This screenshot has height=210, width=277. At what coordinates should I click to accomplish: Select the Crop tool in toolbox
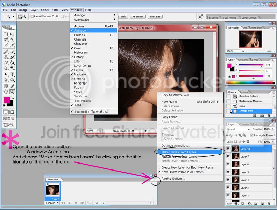click(6, 45)
